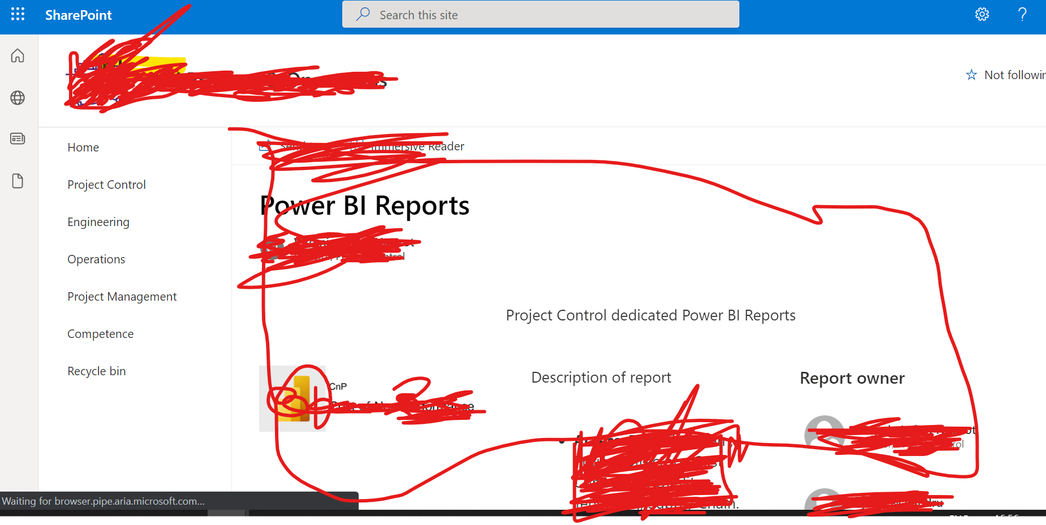1046x525 pixels.
Task: Click the magnifier icon in search box
Action: pos(363,14)
